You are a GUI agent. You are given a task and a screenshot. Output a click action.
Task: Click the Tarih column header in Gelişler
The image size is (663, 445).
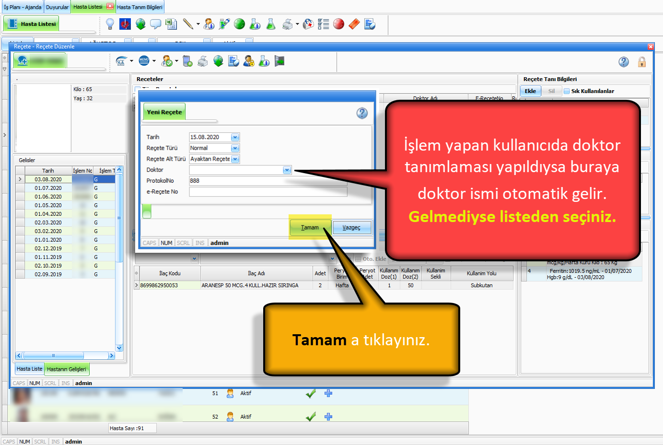coord(48,171)
